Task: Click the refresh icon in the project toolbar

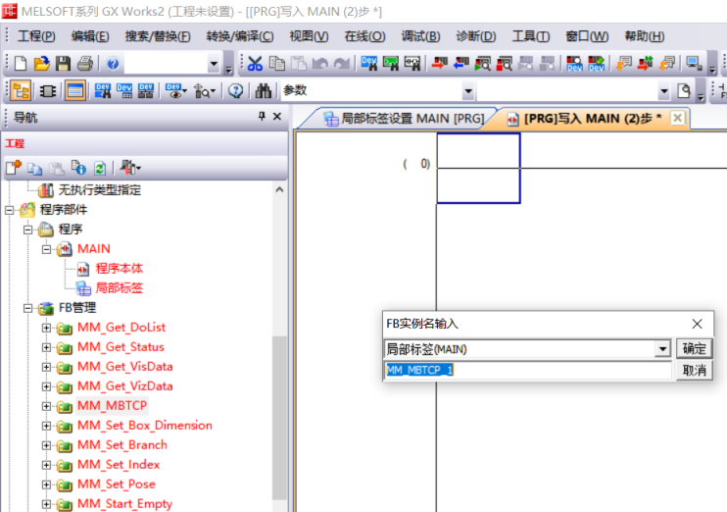Action: [x=100, y=168]
